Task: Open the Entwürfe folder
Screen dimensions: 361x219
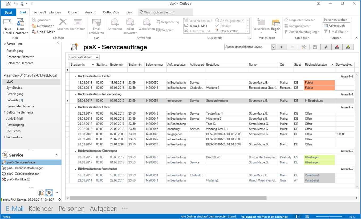Action: (x=15, y=100)
